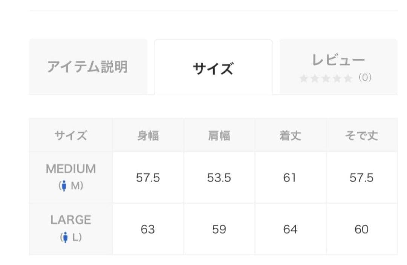
Task: Click the そで丈 column header
Action: [x=362, y=136]
